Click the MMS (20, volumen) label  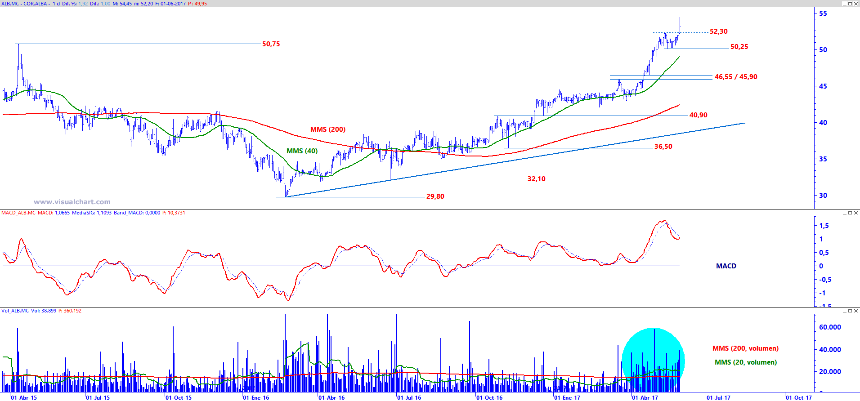click(x=746, y=362)
